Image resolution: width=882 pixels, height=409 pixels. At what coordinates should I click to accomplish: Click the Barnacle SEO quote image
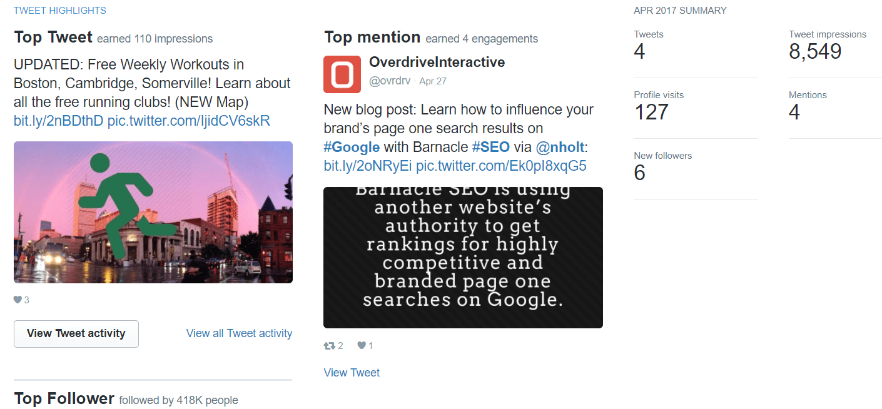pos(463,257)
